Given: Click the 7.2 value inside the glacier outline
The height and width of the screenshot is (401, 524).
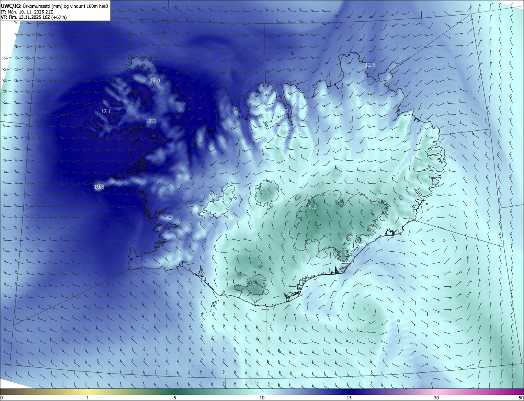Looking at the screenshot, I should 265,194.
